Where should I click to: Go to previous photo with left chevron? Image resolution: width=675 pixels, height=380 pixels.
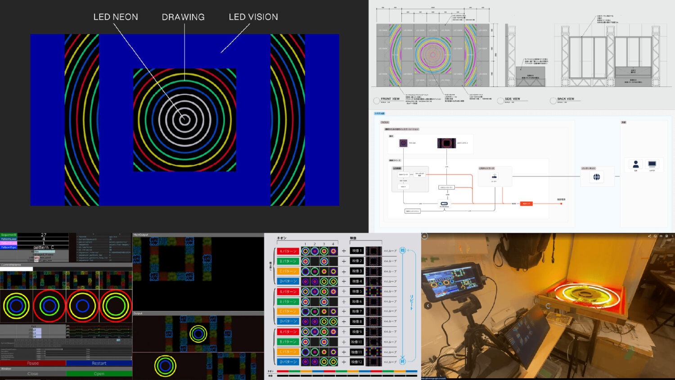[428, 306]
